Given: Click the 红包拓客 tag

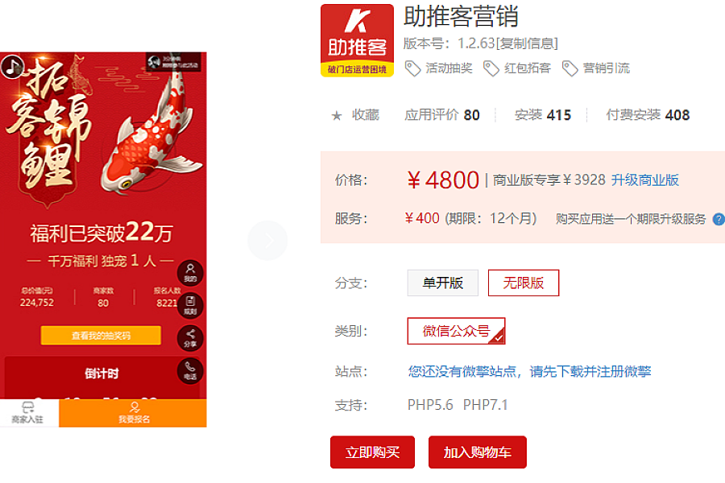Looking at the screenshot, I should click(x=517, y=68).
